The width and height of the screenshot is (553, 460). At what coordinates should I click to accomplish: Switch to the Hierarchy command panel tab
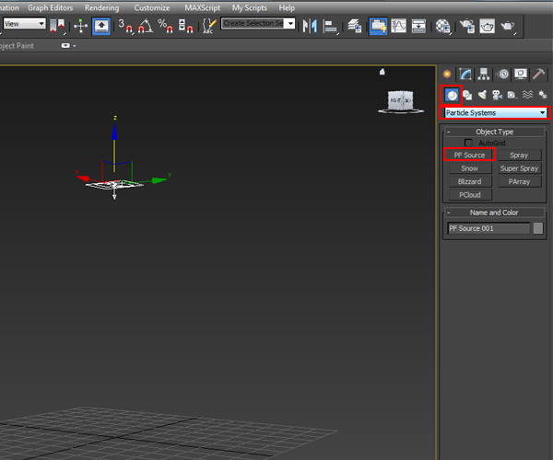(484, 75)
